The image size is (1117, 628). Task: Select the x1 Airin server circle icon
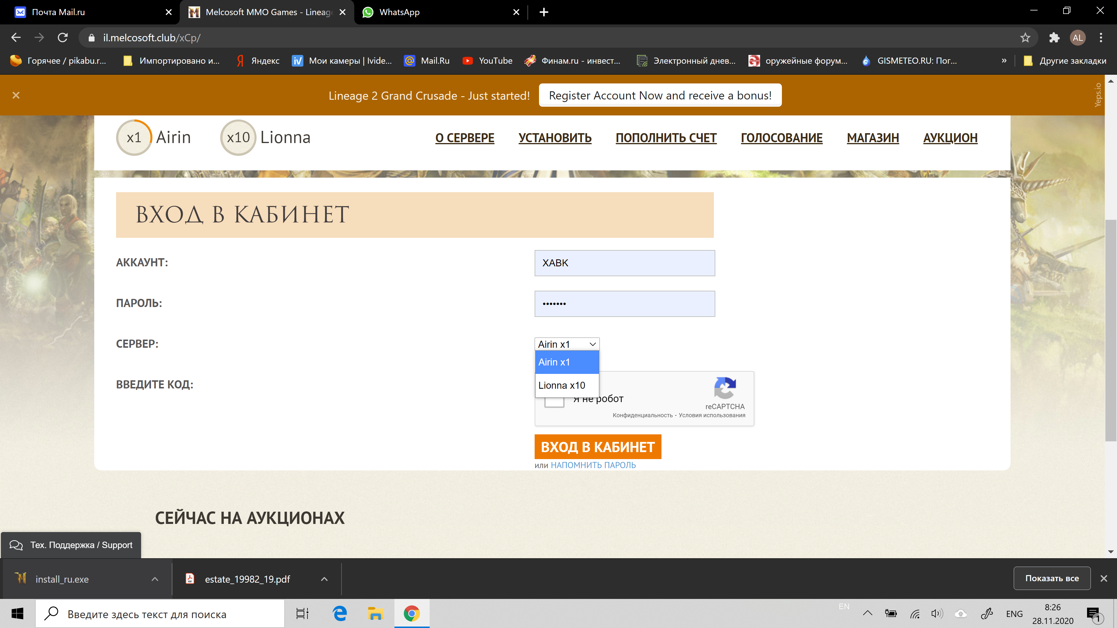point(134,138)
